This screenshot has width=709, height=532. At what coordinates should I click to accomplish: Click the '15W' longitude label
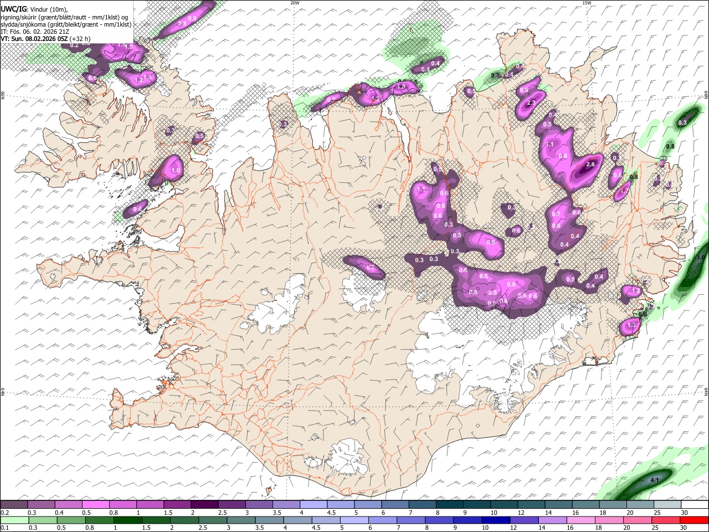[x=587, y=3]
